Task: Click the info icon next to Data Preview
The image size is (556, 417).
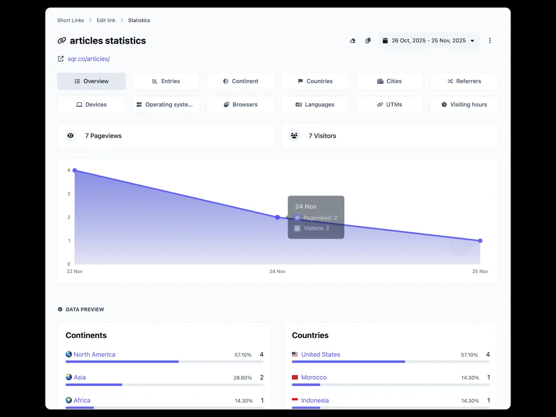Action: pos(60,309)
